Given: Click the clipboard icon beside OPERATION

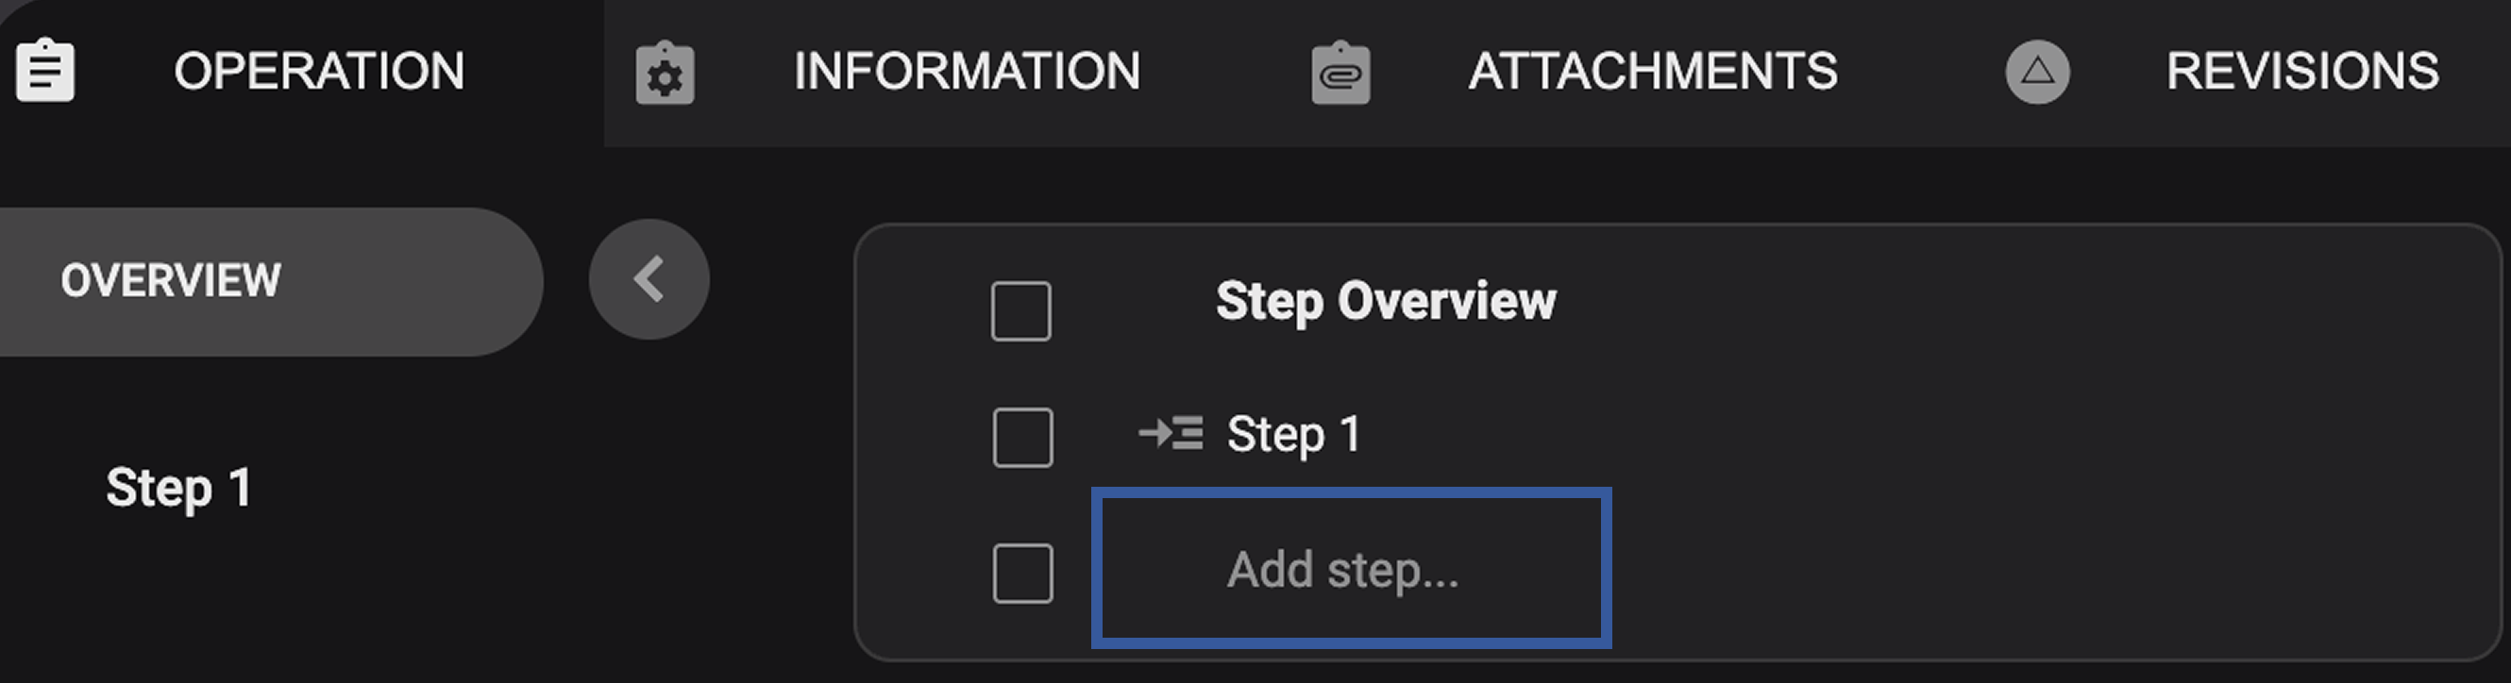Looking at the screenshot, I should point(45,70).
